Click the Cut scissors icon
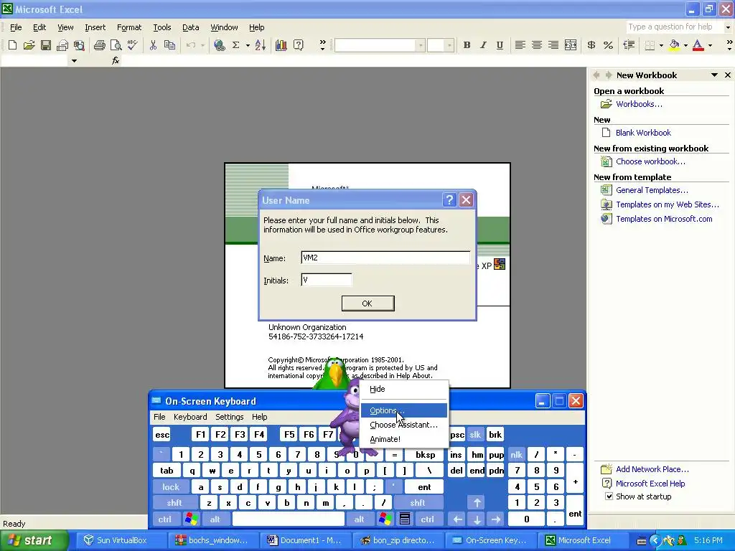This screenshot has height=551, width=735. point(153,45)
